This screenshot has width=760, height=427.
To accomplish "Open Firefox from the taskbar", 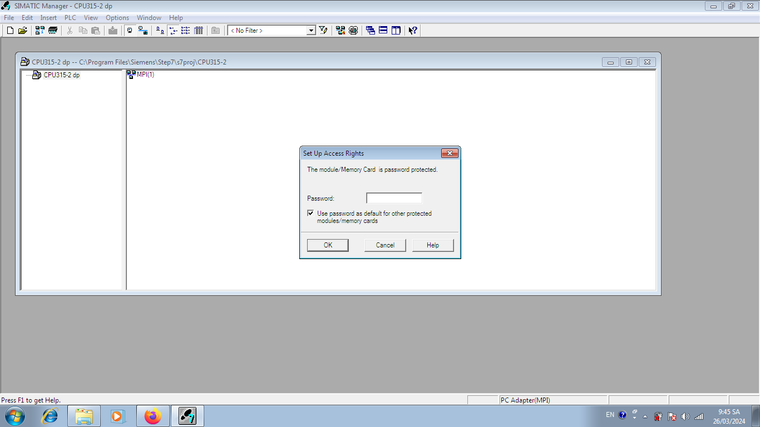I will [152, 416].
